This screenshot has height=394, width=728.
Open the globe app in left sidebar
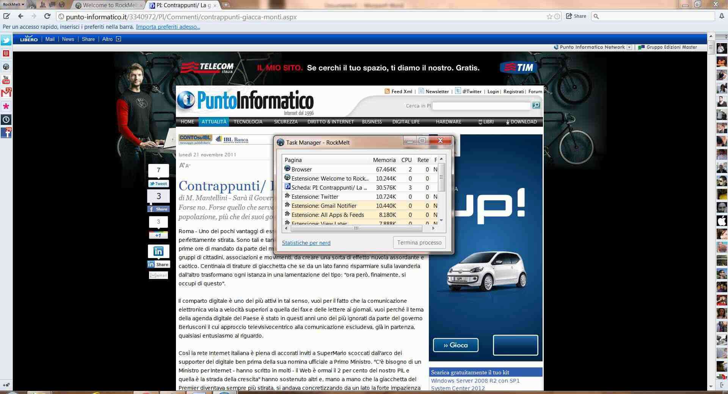coord(6,67)
